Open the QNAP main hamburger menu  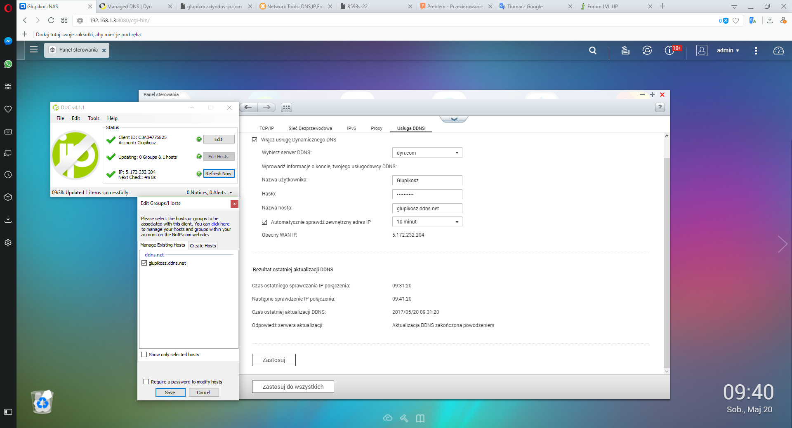34,49
